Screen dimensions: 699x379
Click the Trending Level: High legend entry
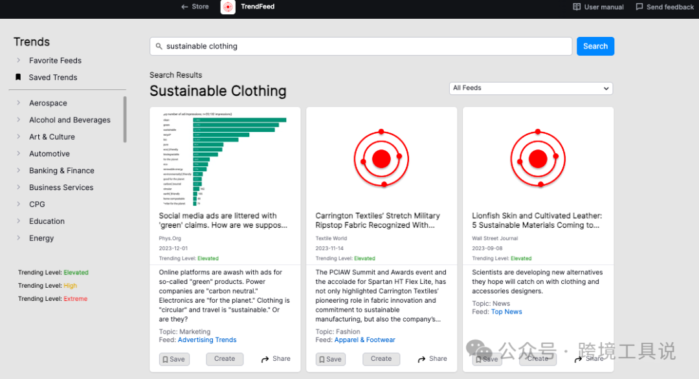click(48, 286)
